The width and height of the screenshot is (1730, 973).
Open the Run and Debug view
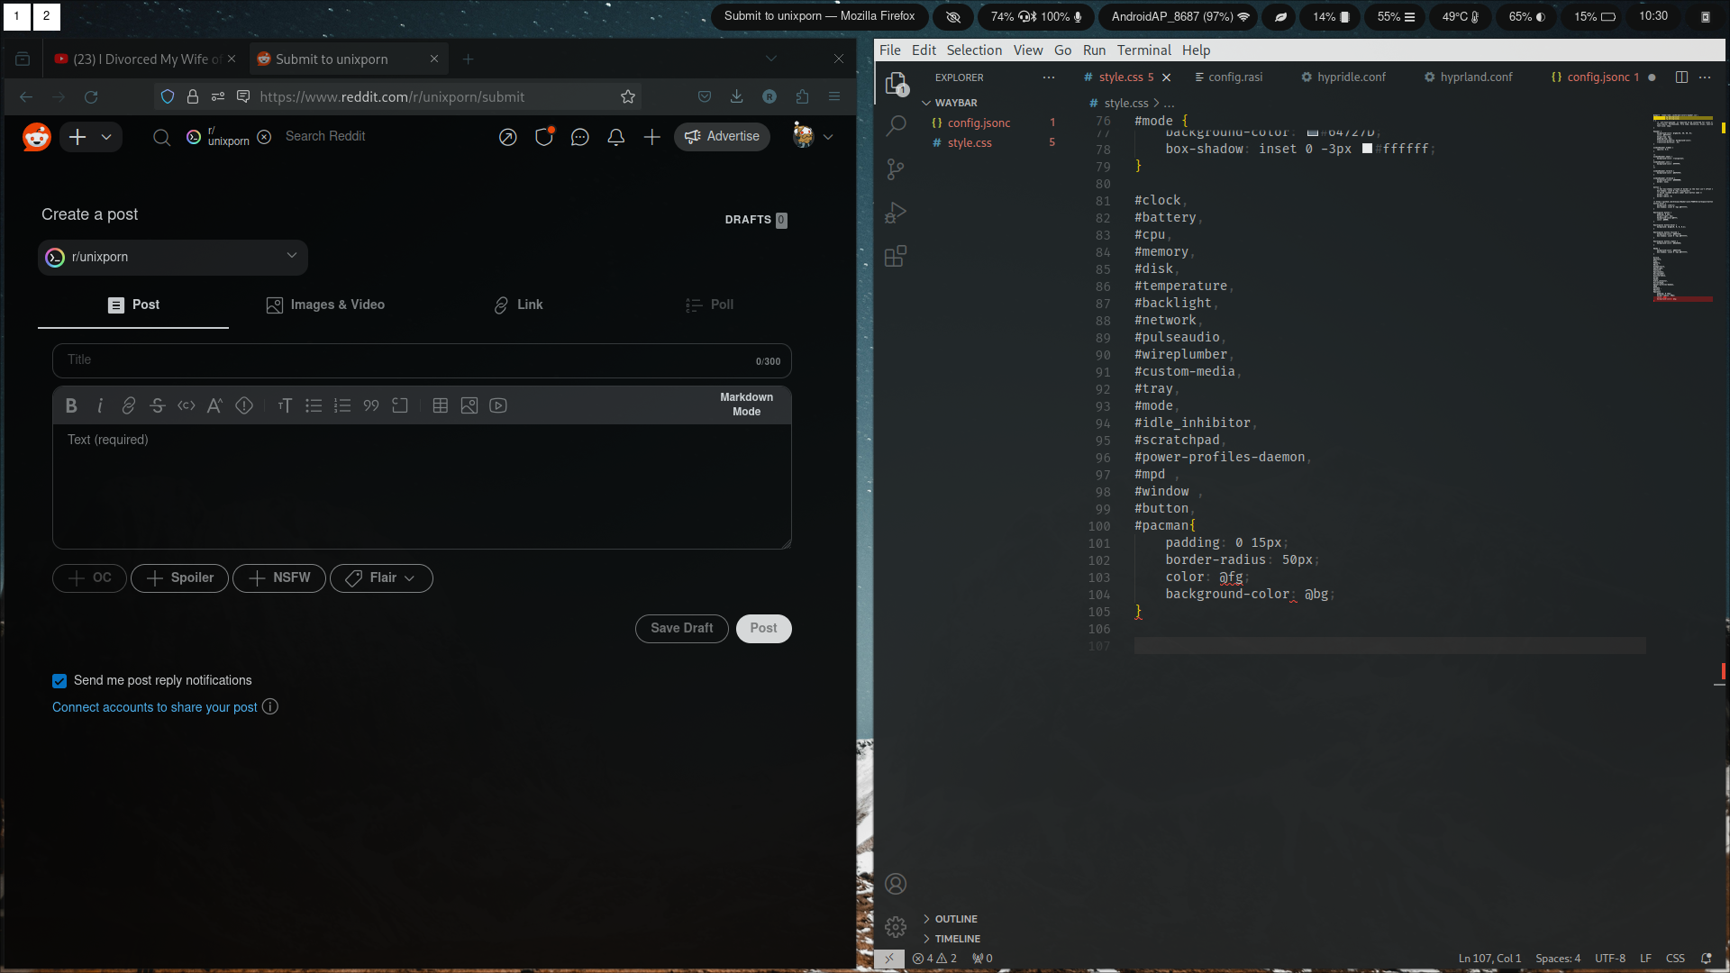[896, 214]
